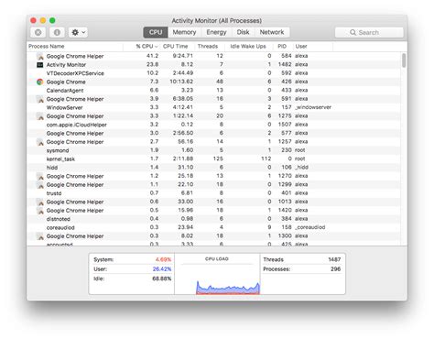
Task: Click the Activity Monitor process icon
Action: click(x=39, y=65)
